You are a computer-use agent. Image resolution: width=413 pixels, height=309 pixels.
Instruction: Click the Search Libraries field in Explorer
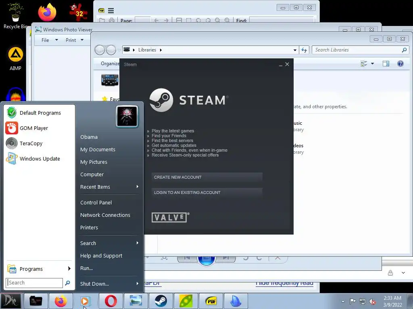click(360, 50)
